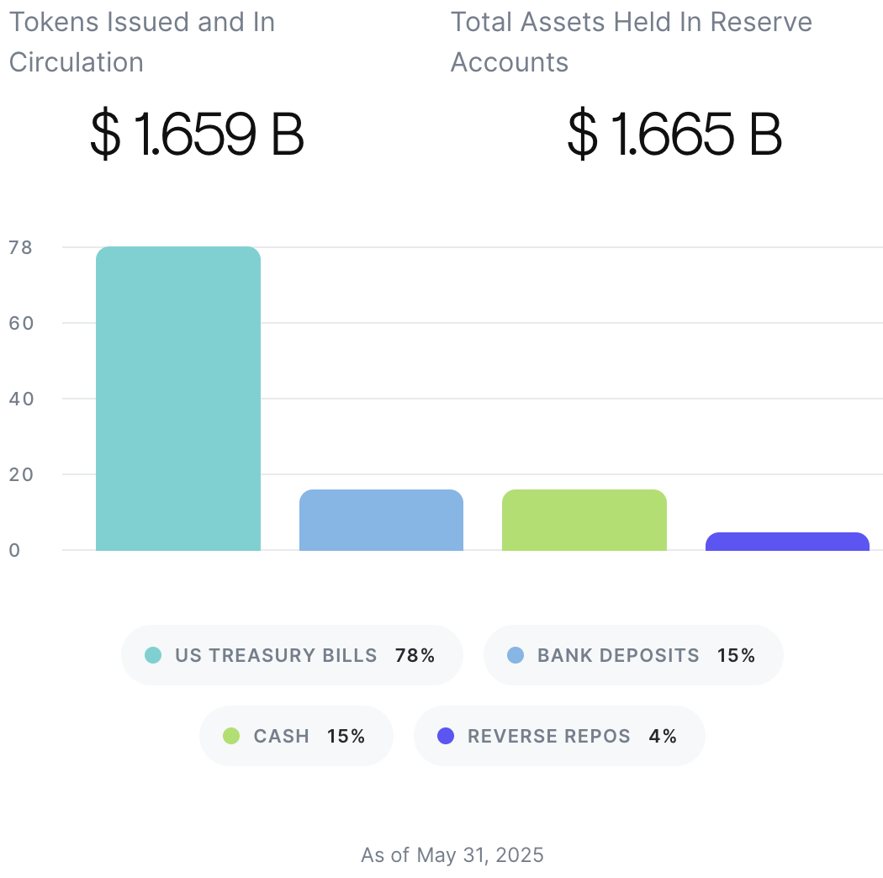Image resolution: width=883 pixels, height=878 pixels.
Task: Toggle the Bank Deposits legend pill
Action: point(632,655)
